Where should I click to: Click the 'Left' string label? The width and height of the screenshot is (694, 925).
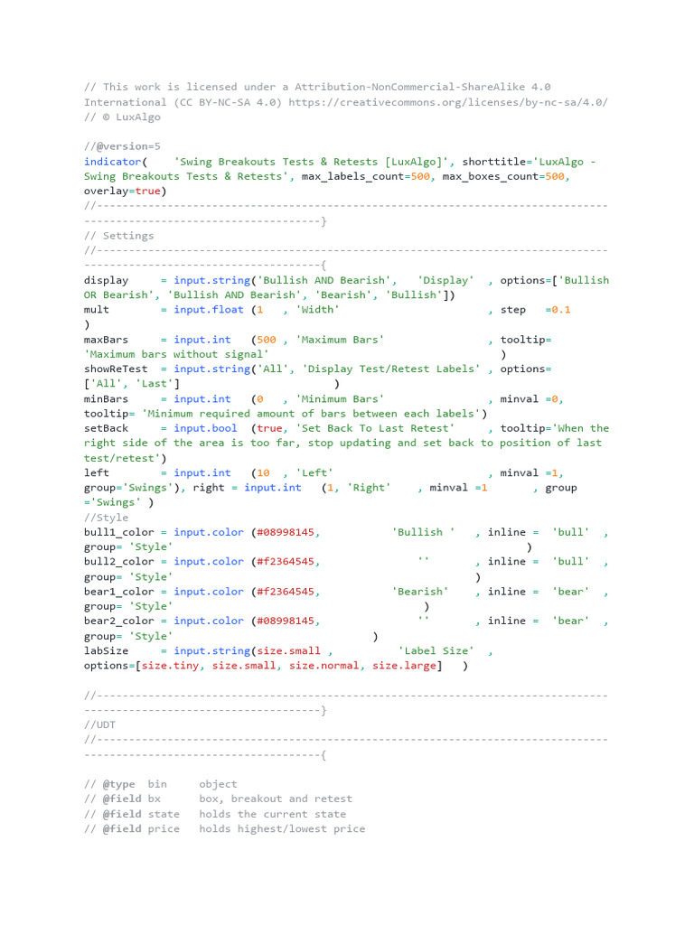tap(314, 473)
